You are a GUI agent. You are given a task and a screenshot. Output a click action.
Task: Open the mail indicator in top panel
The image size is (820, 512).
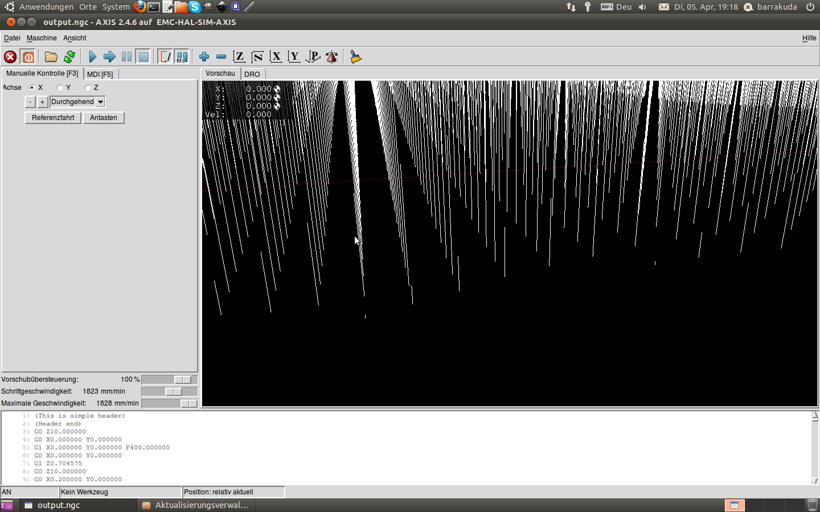point(664,7)
